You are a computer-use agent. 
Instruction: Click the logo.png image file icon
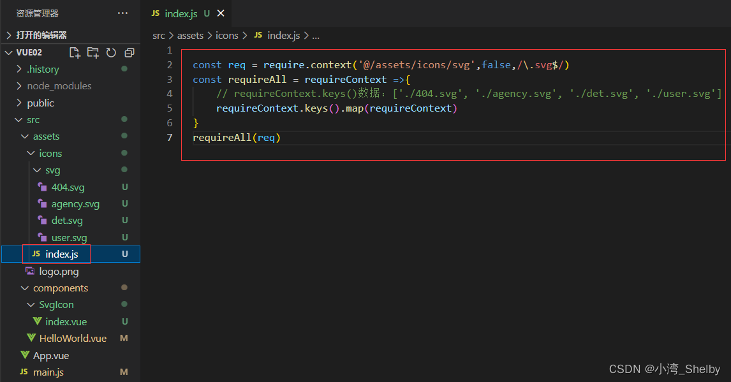pos(30,271)
